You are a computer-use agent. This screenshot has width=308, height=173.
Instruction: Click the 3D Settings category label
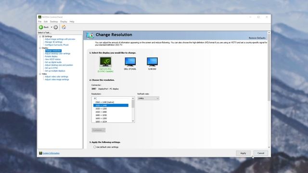pos(47,37)
